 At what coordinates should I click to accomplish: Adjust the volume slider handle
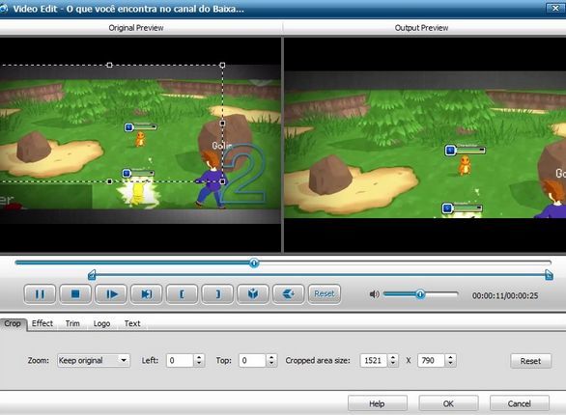point(420,294)
